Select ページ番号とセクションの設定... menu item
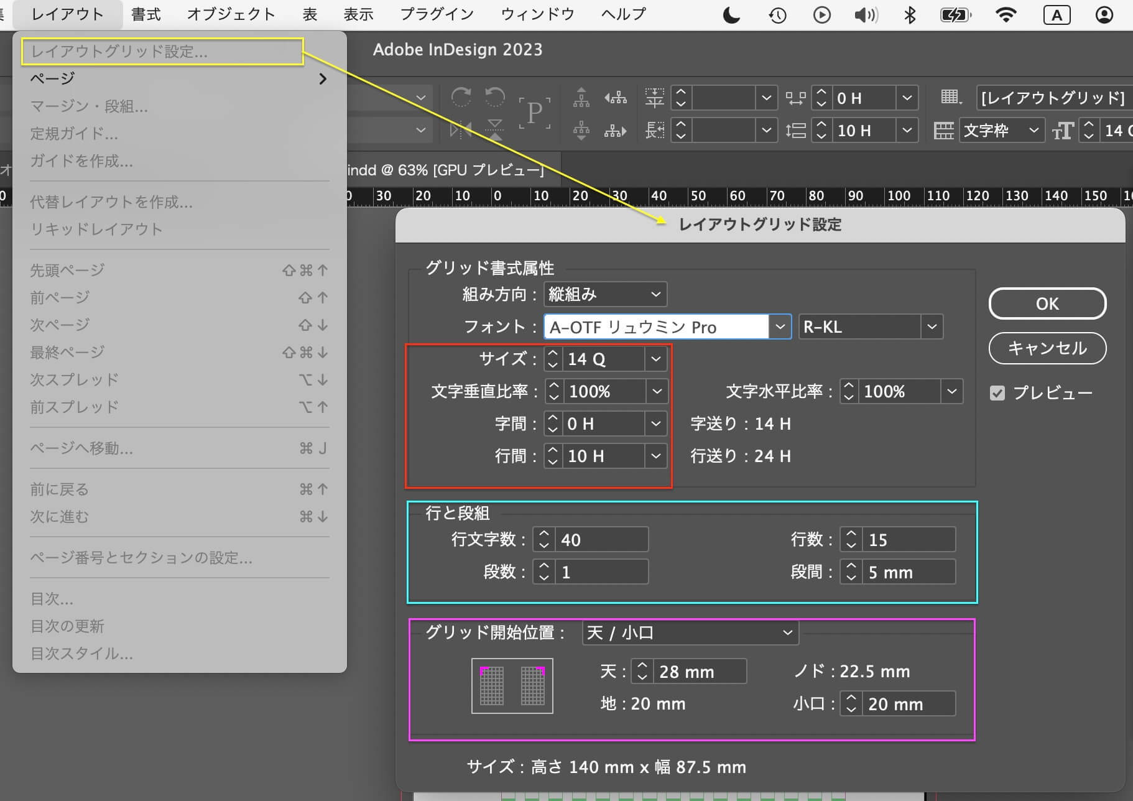1133x801 pixels. coord(179,558)
